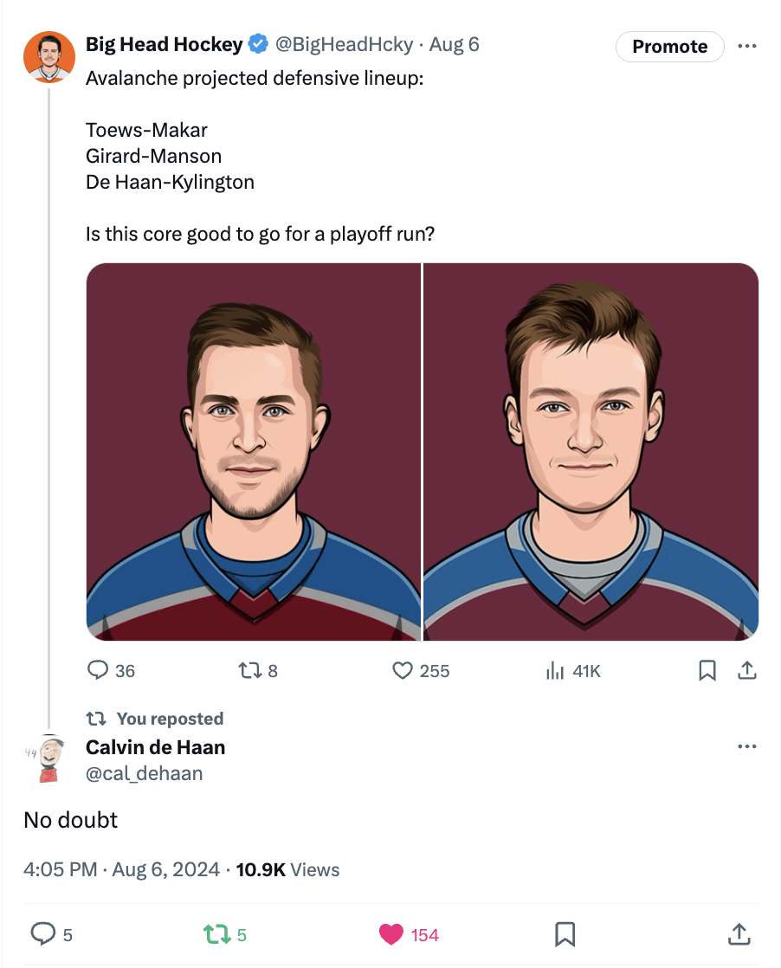Share the Big Head Hockey post
781x968 pixels.
pyautogui.click(x=747, y=670)
